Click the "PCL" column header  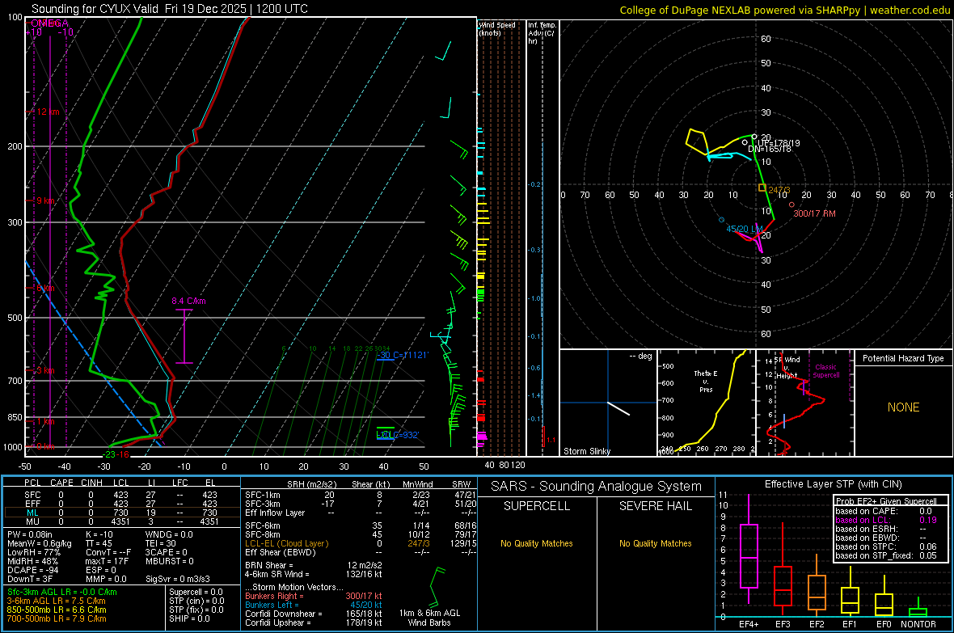(x=32, y=483)
